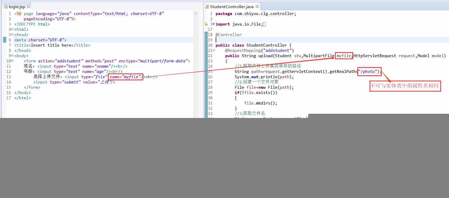Collapse the <html> block at line 4

coord(12,29)
